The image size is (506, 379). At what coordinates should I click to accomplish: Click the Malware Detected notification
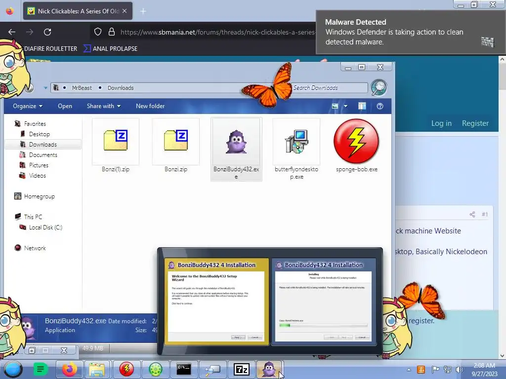click(x=410, y=32)
